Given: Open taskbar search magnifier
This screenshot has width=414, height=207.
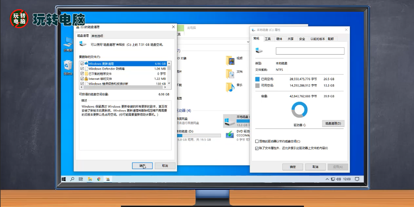Looking at the screenshot, I should (x=72, y=179).
